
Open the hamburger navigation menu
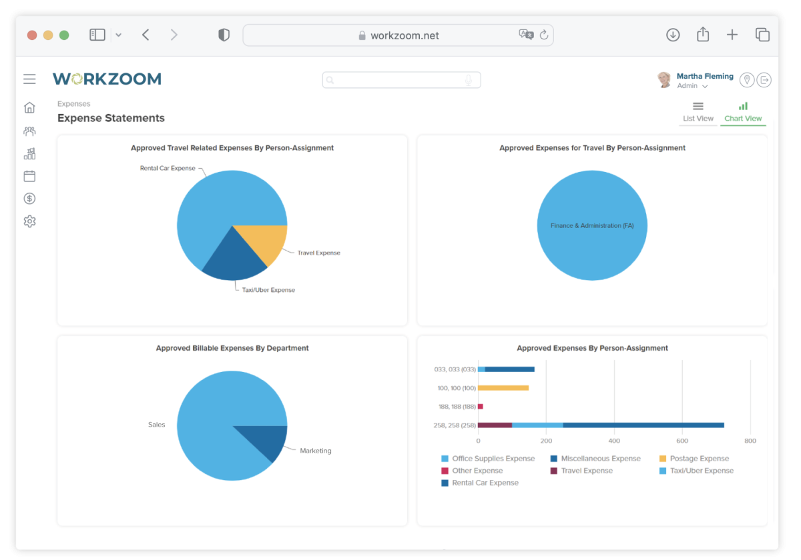(x=29, y=79)
